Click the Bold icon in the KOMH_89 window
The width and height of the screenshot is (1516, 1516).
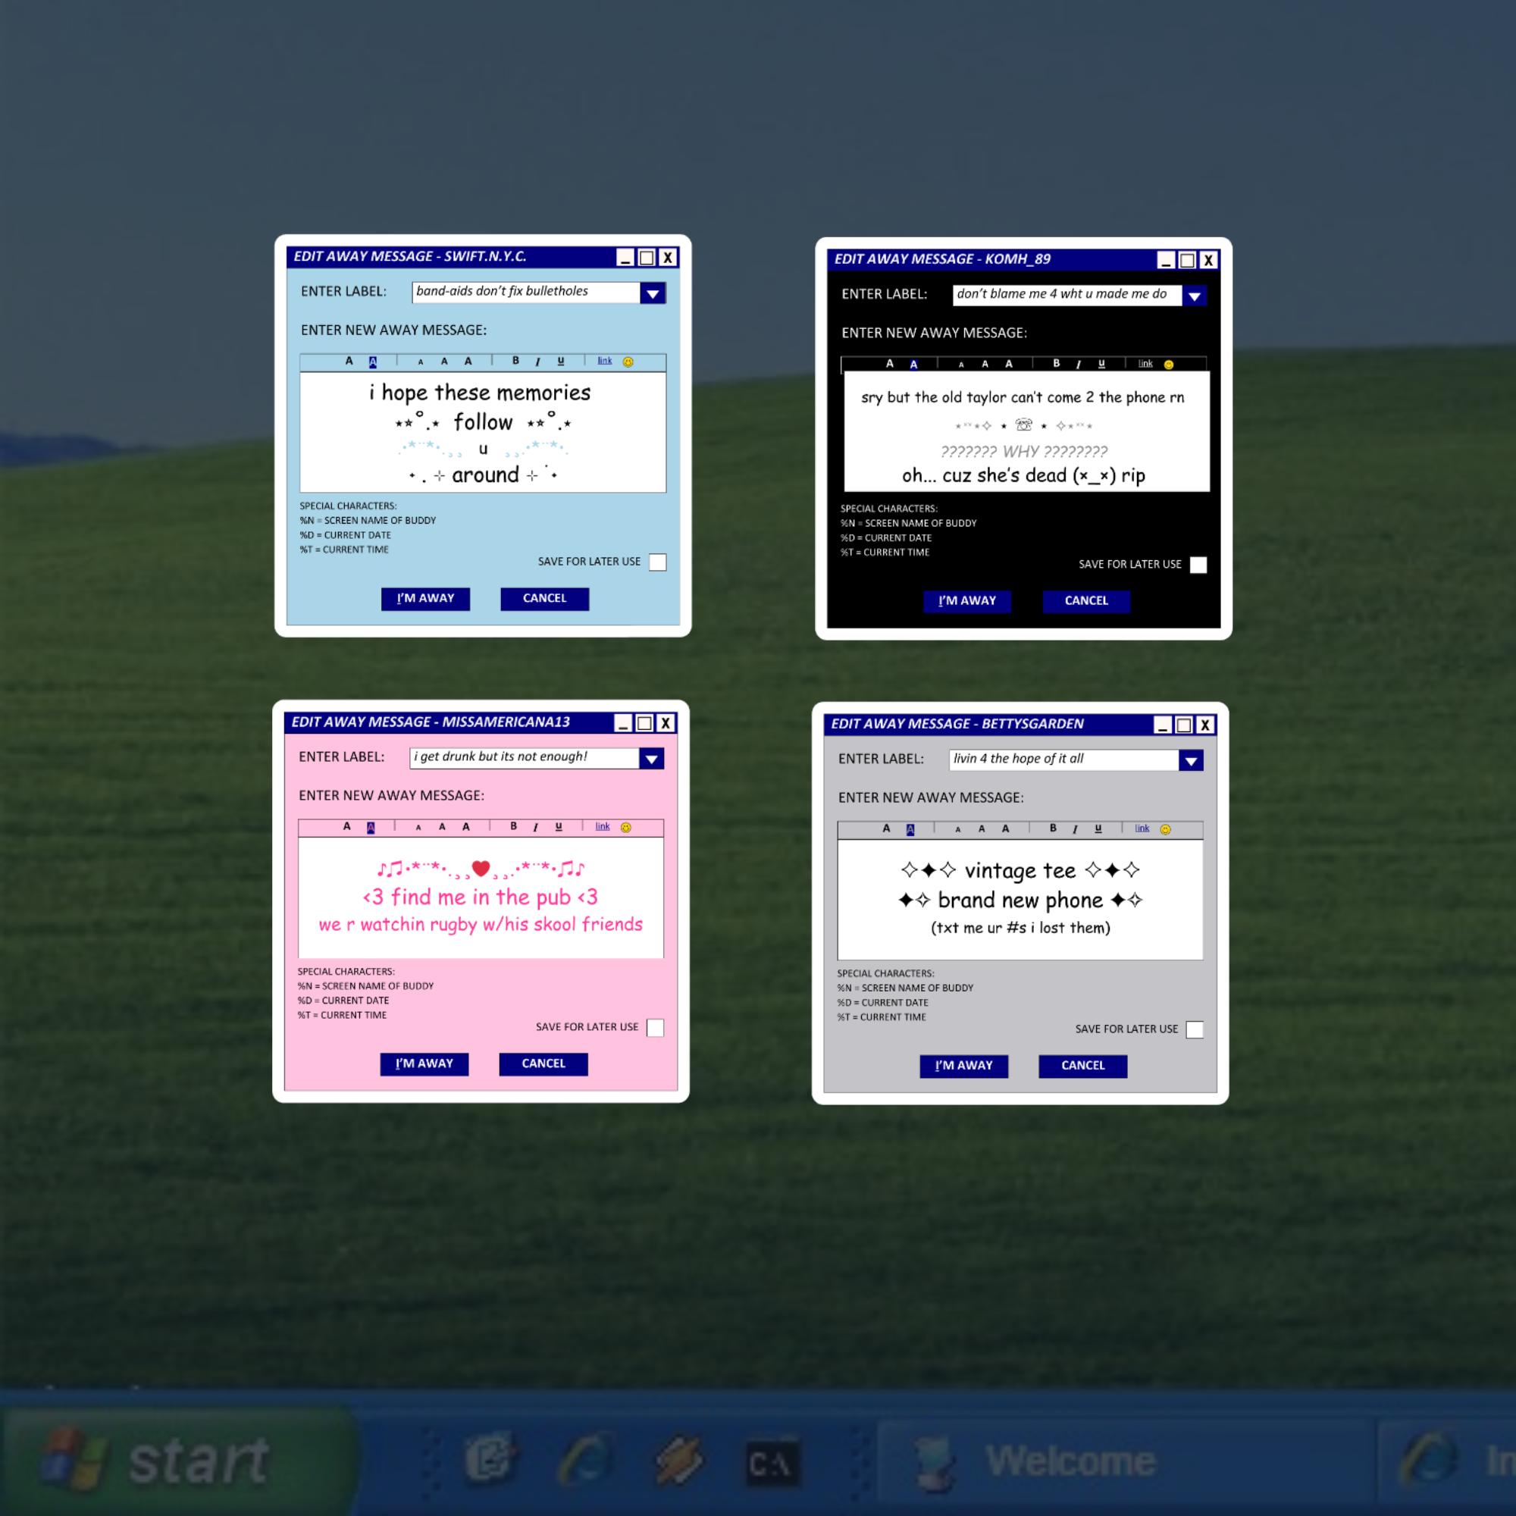coord(1056,363)
